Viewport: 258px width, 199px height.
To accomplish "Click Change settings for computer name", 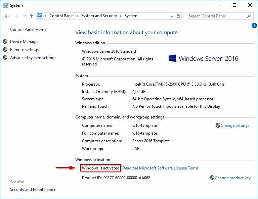I will 235,126.
